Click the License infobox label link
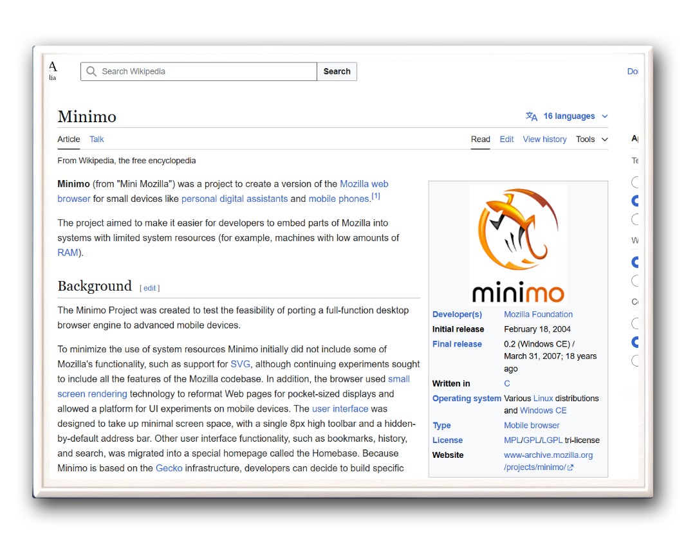This screenshot has height=553, width=695. [x=447, y=440]
